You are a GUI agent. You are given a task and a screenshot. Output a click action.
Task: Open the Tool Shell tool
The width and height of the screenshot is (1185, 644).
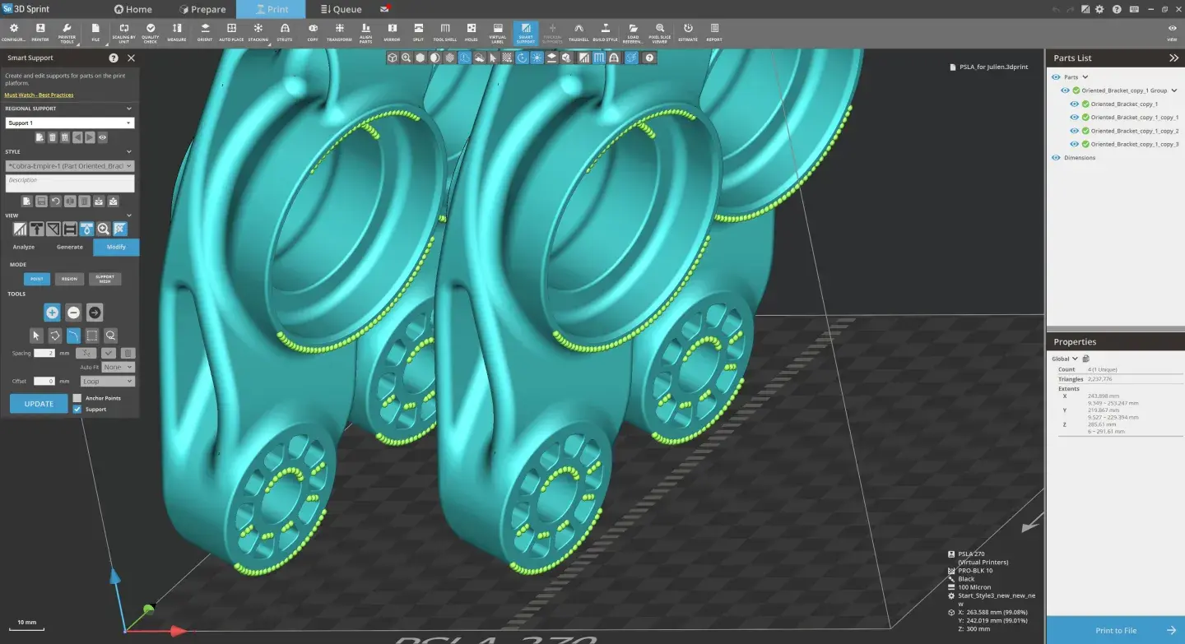tap(444, 32)
